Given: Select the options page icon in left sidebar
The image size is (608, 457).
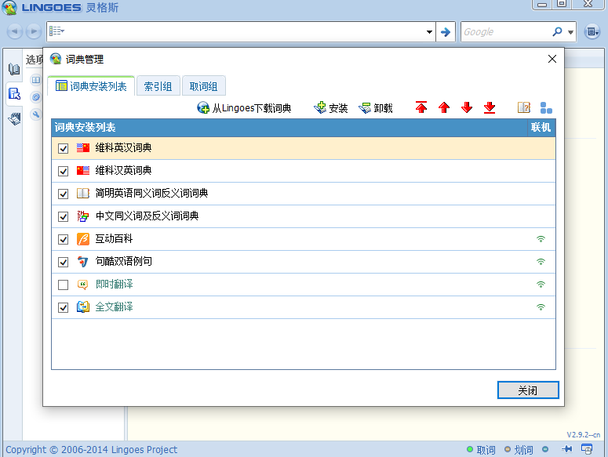Looking at the screenshot, I should pos(14,93).
